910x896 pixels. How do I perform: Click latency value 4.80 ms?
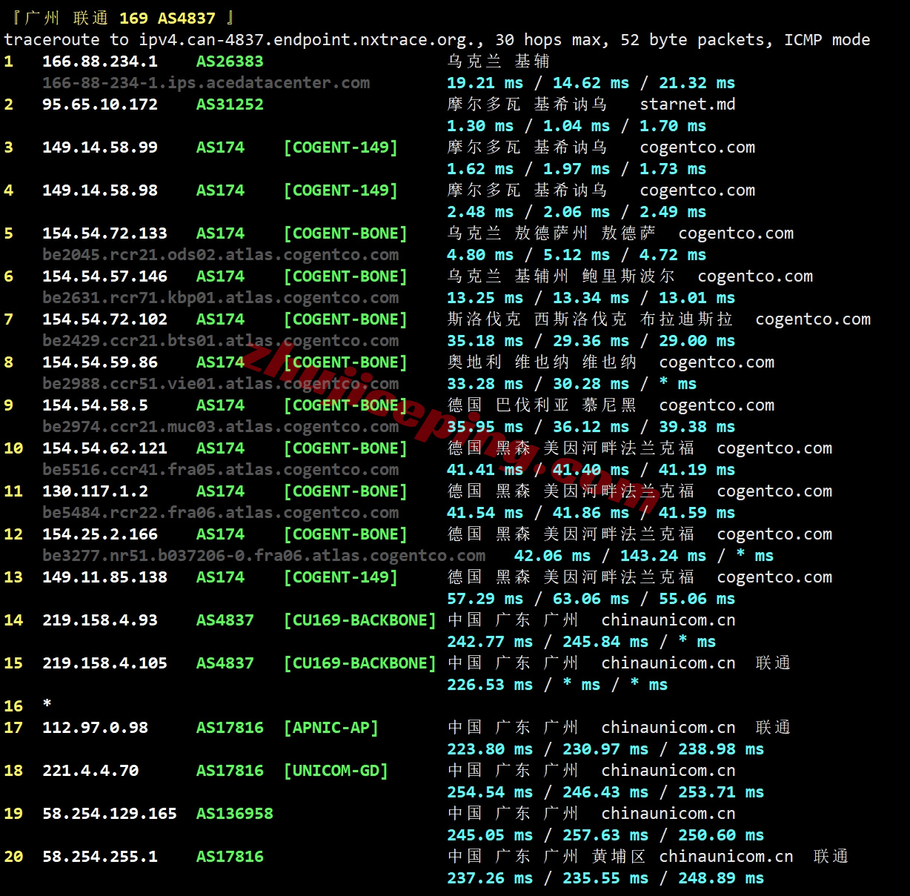click(480, 255)
